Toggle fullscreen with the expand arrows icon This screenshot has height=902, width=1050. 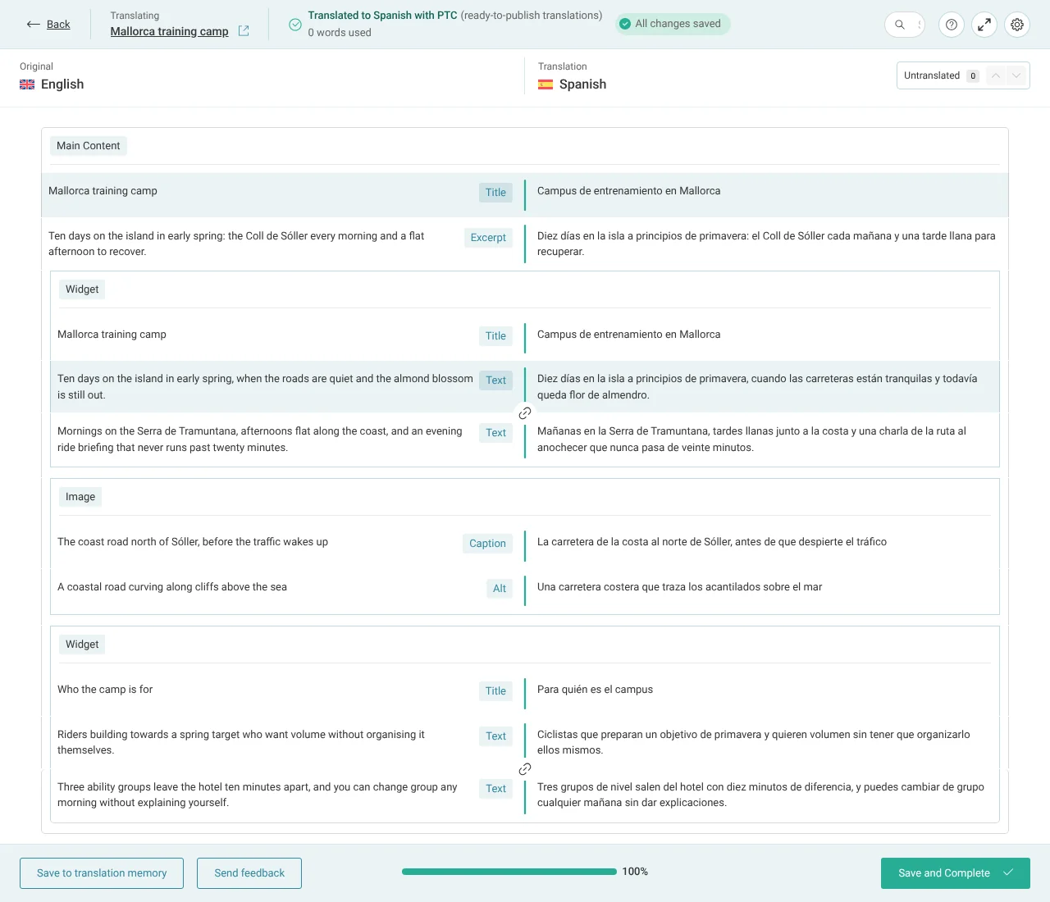point(984,25)
